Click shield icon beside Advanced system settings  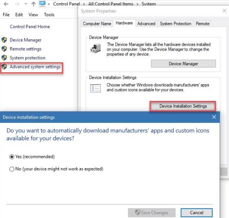[4, 67]
